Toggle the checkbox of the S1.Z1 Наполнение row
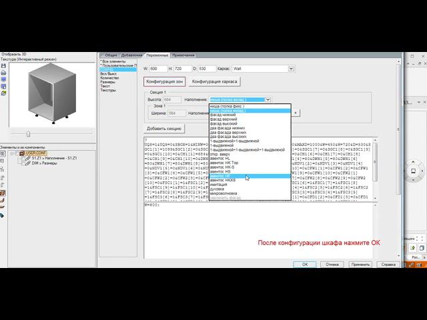This screenshot has width=427, height=320. pyautogui.click(x=23, y=158)
